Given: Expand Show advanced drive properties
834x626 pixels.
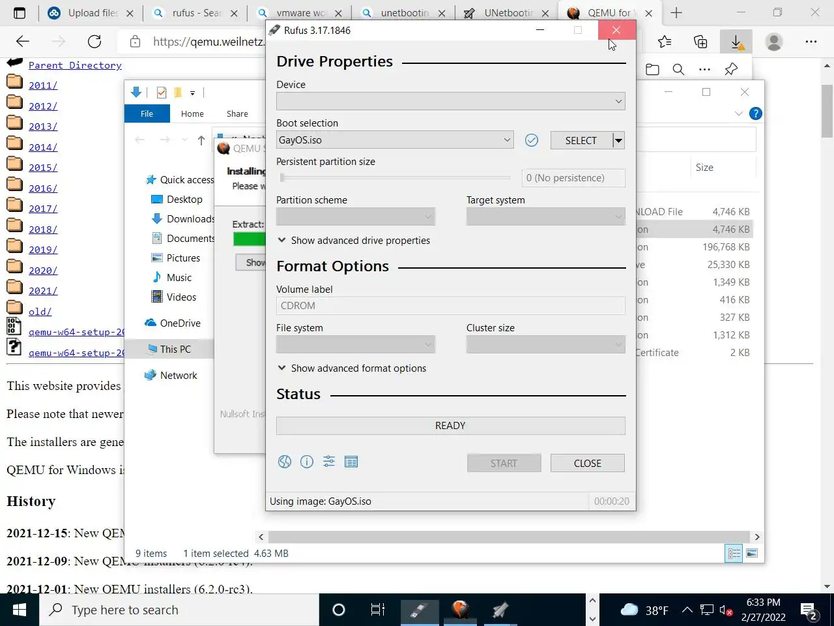Looking at the screenshot, I should click(x=354, y=240).
